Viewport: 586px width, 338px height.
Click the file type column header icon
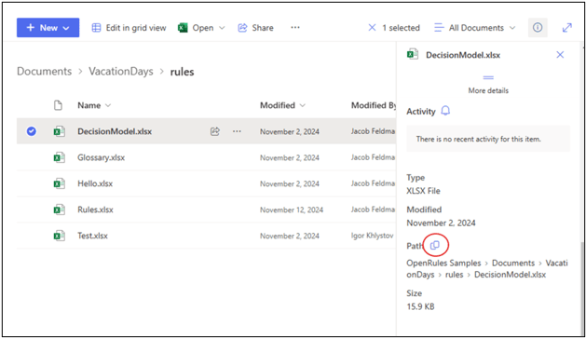coord(58,105)
